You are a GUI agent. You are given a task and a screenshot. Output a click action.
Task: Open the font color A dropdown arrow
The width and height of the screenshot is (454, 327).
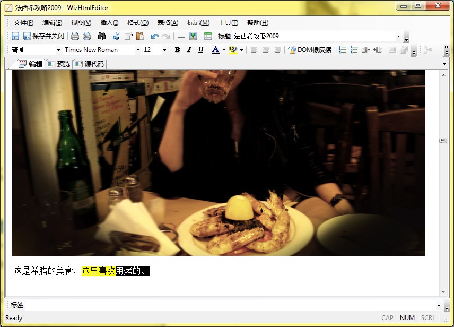(224, 50)
